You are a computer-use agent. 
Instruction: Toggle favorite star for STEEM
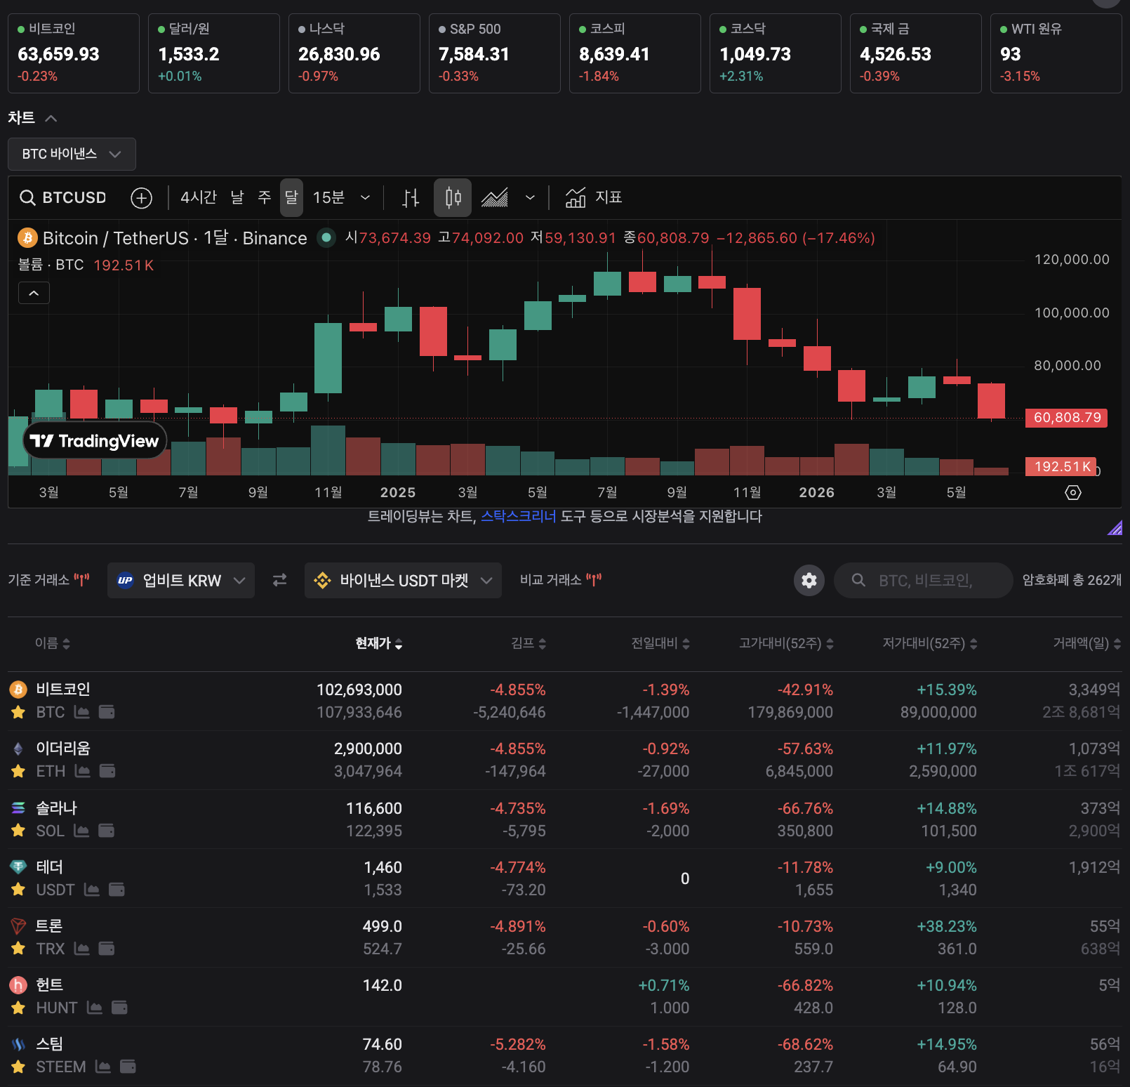coord(18,1067)
